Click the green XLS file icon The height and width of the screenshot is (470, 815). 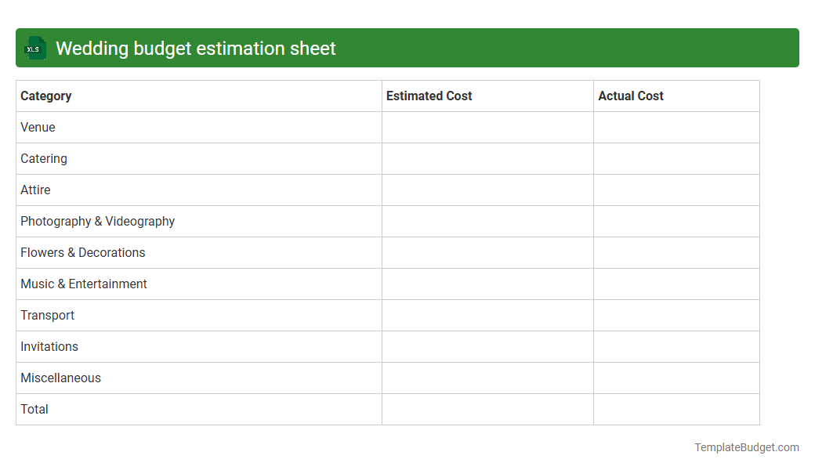[x=34, y=48]
